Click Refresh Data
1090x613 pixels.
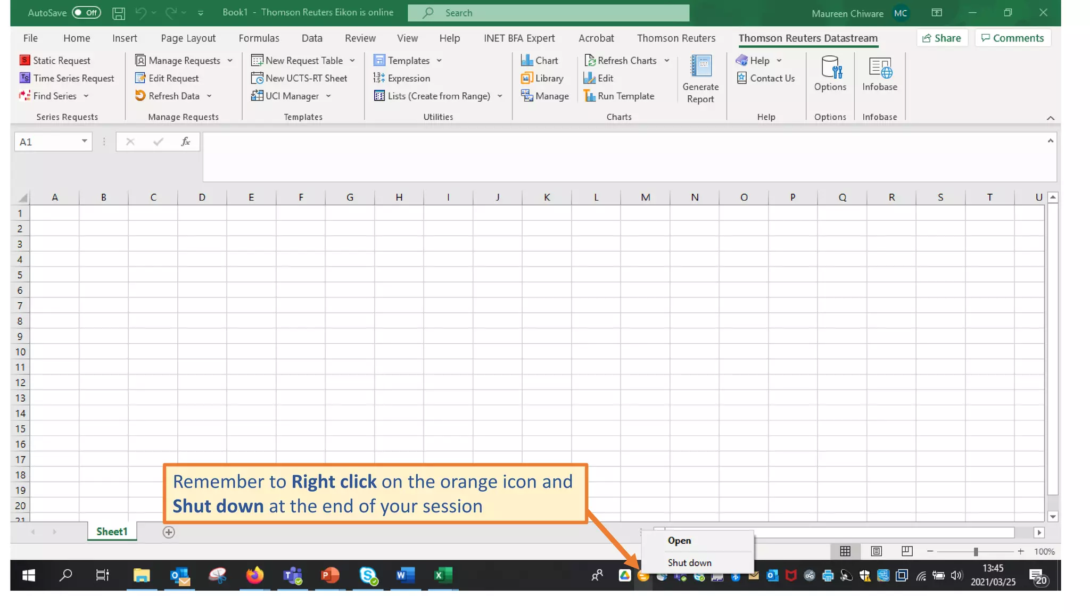pyautogui.click(x=167, y=96)
